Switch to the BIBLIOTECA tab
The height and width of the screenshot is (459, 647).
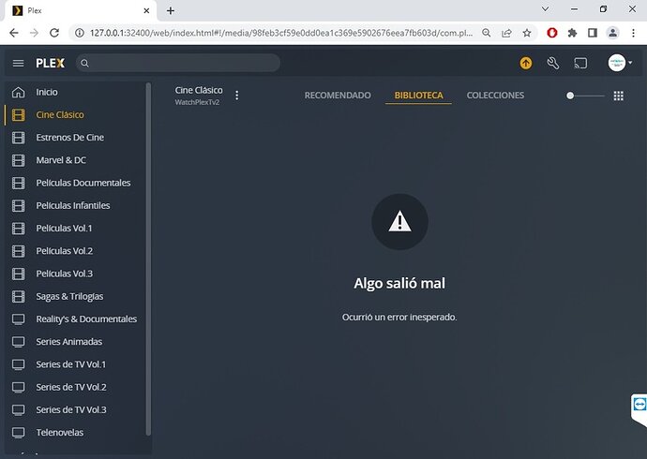coord(418,96)
